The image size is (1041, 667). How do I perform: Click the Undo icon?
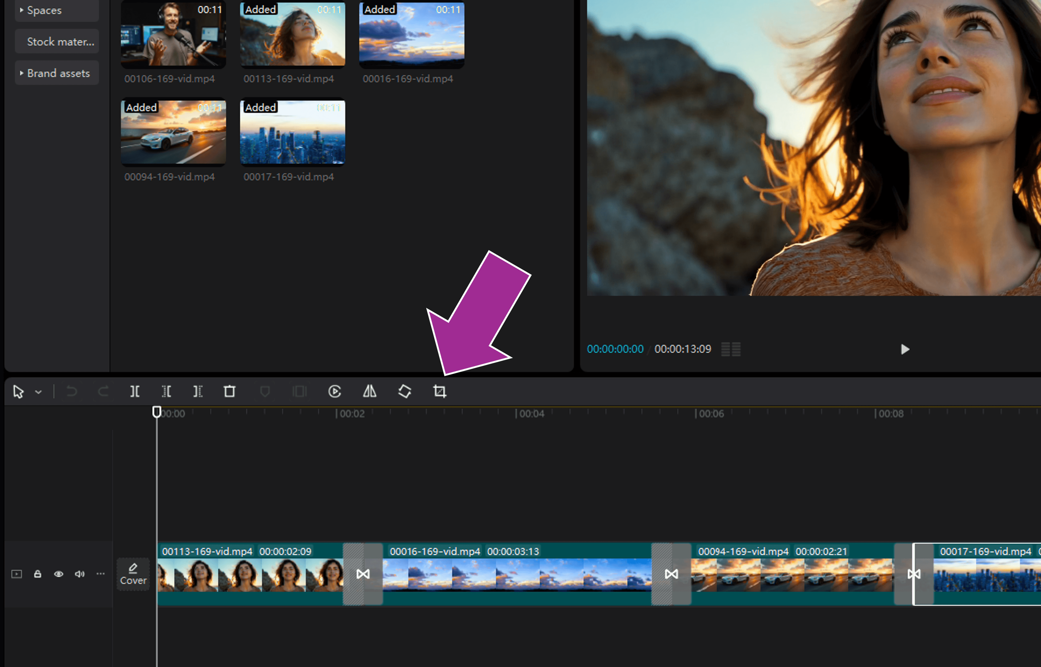[72, 391]
